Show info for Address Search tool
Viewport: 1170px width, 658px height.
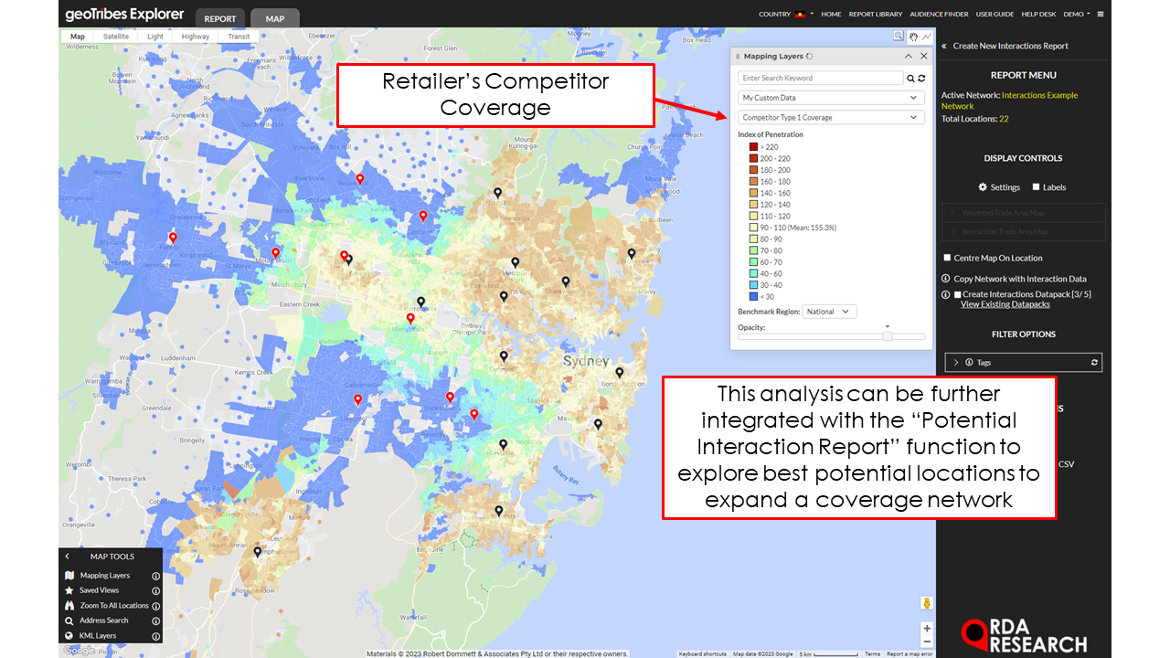pyautogui.click(x=155, y=621)
